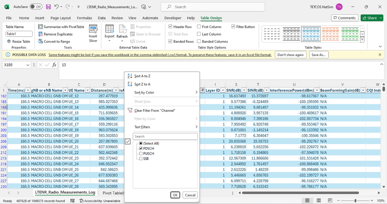Click the Convert to Range icon
Viewport: 387px width, 204px height.
pyautogui.click(x=40, y=42)
